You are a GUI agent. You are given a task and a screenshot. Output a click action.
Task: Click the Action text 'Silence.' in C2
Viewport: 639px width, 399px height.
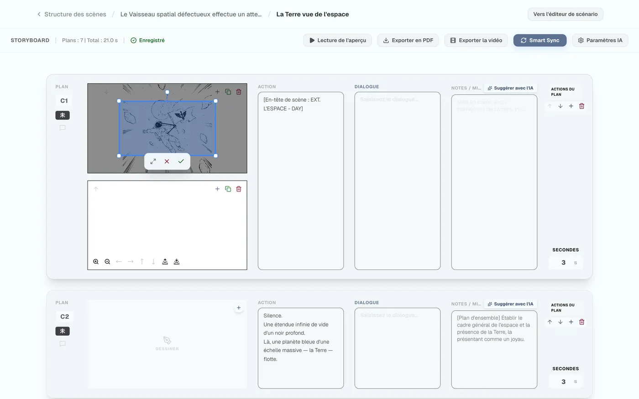click(273, 316)
